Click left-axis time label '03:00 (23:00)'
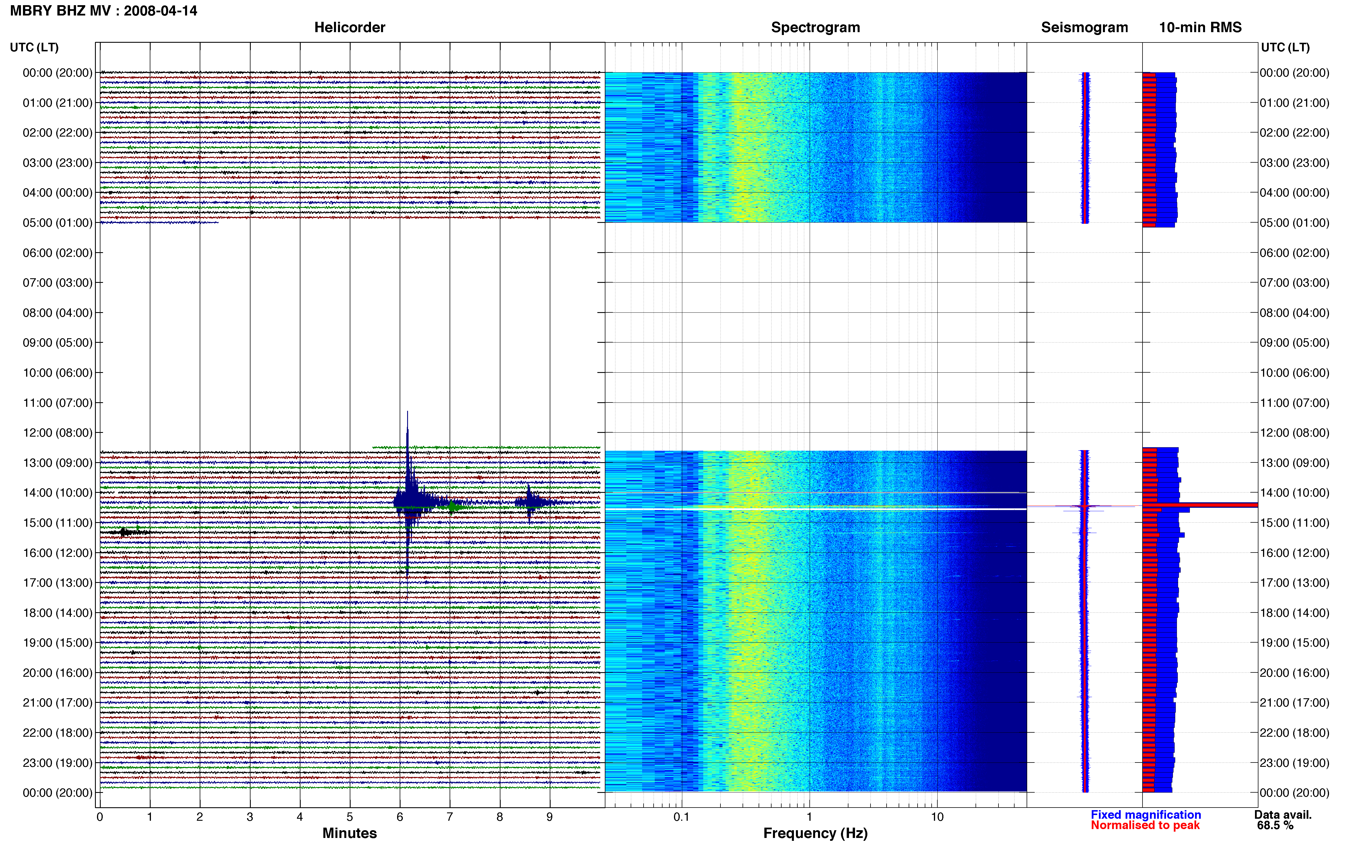 (x=57, y=163)
